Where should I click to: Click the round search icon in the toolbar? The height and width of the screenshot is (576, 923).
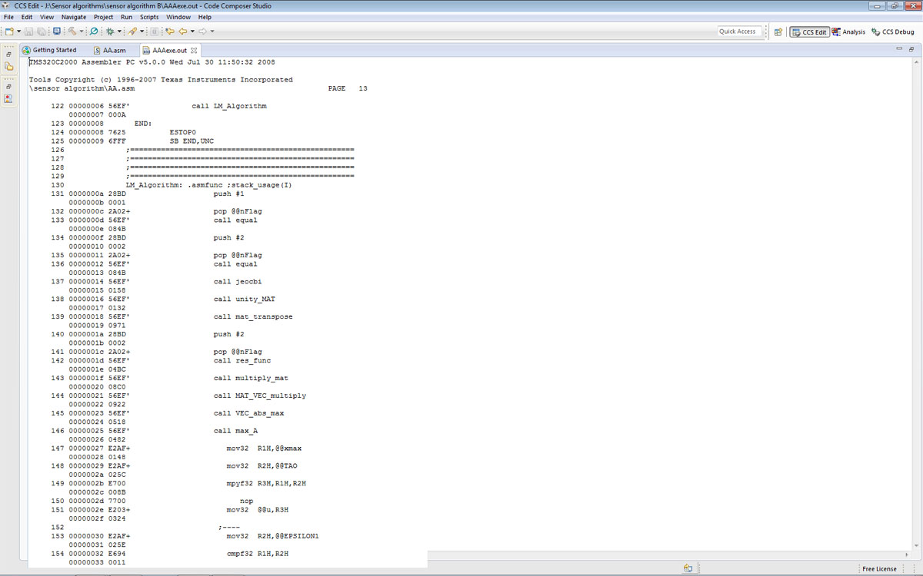tap(94, 31)
